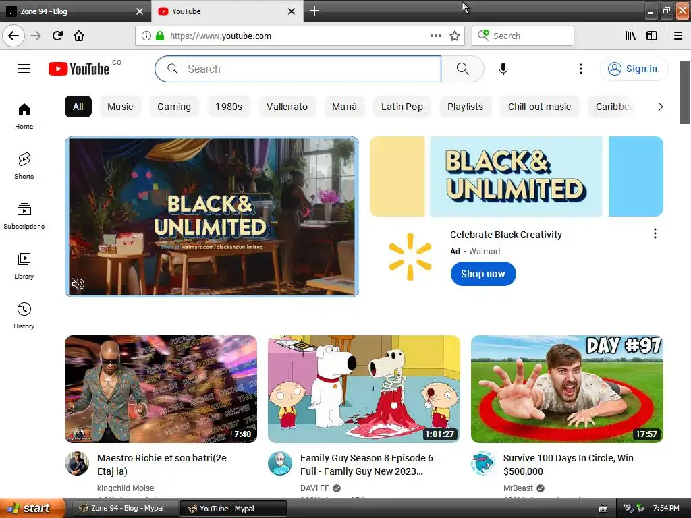Click the green padlock security icon

(x=160, y=36)
